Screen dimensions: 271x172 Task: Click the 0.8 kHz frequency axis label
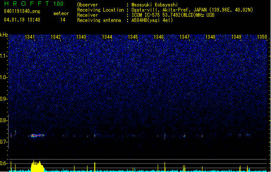pos(4,120)
